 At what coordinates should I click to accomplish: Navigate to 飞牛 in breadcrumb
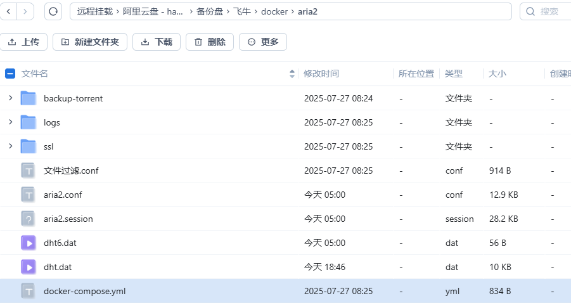tap(242, 11)
